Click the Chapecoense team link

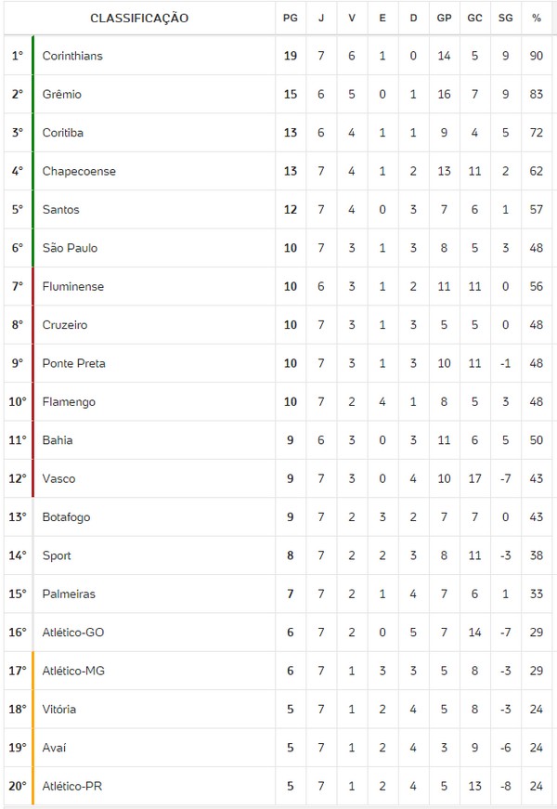tap(79, 171)
